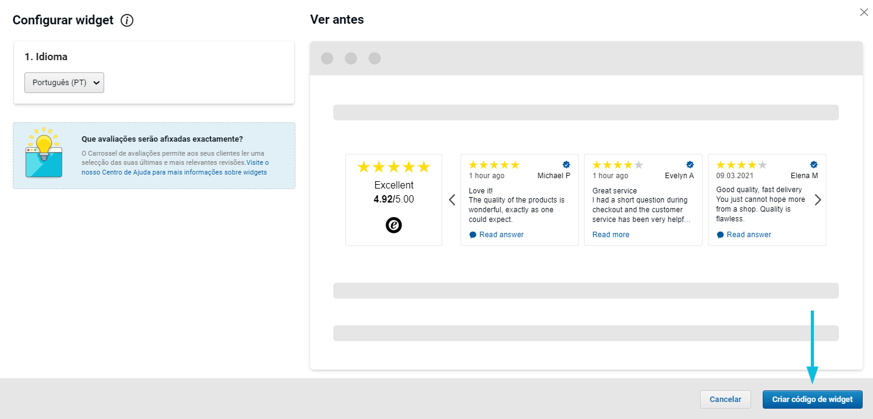The image size is (873, 419).
Task: Click the Trusted Shops e-logo badge
Action: tap(394, 225)
